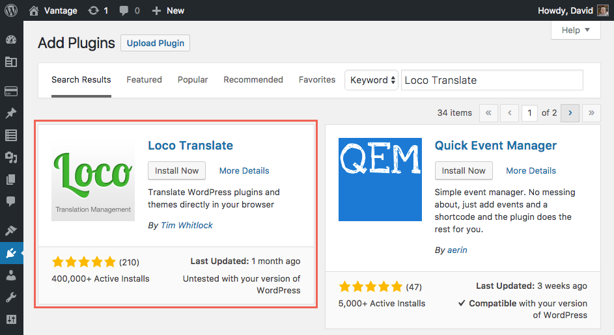Go to first page of results
The width and height of the screenshot is (614, 335).
click(488, 113)
